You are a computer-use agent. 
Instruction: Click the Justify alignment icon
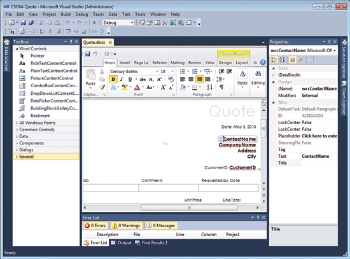coord(207,80)
